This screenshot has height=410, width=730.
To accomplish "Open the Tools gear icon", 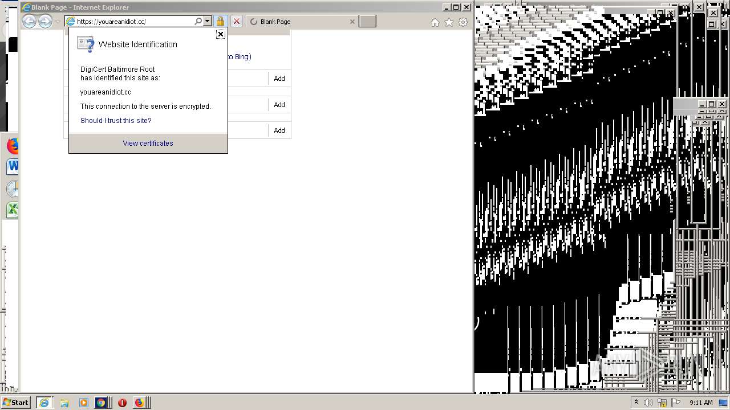I will (x=463, y=22).
